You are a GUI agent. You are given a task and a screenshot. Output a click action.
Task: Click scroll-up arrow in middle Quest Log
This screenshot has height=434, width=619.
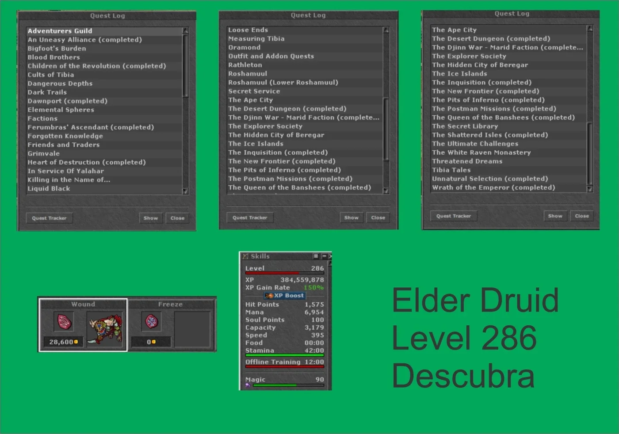(x=386, y=30)
